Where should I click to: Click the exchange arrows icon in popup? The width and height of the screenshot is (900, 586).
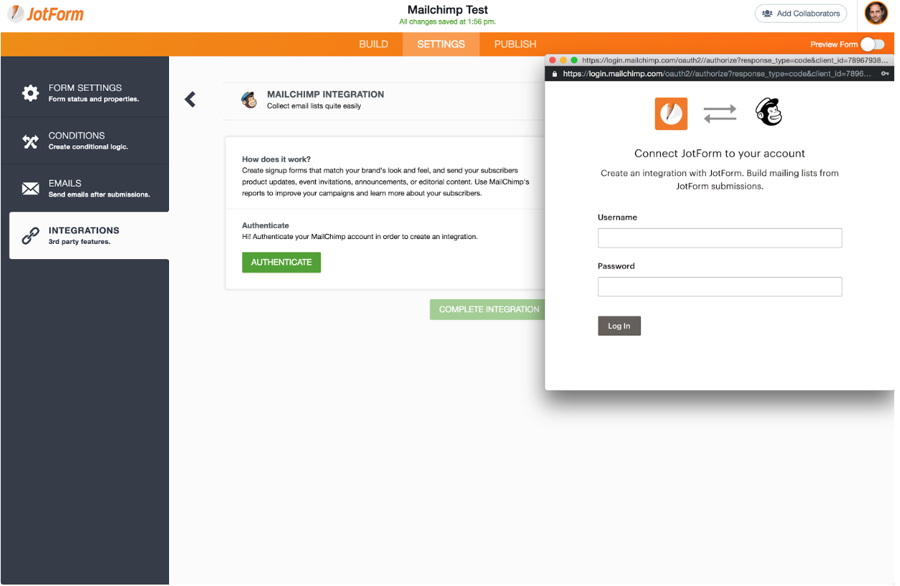[x=720, y=113]
